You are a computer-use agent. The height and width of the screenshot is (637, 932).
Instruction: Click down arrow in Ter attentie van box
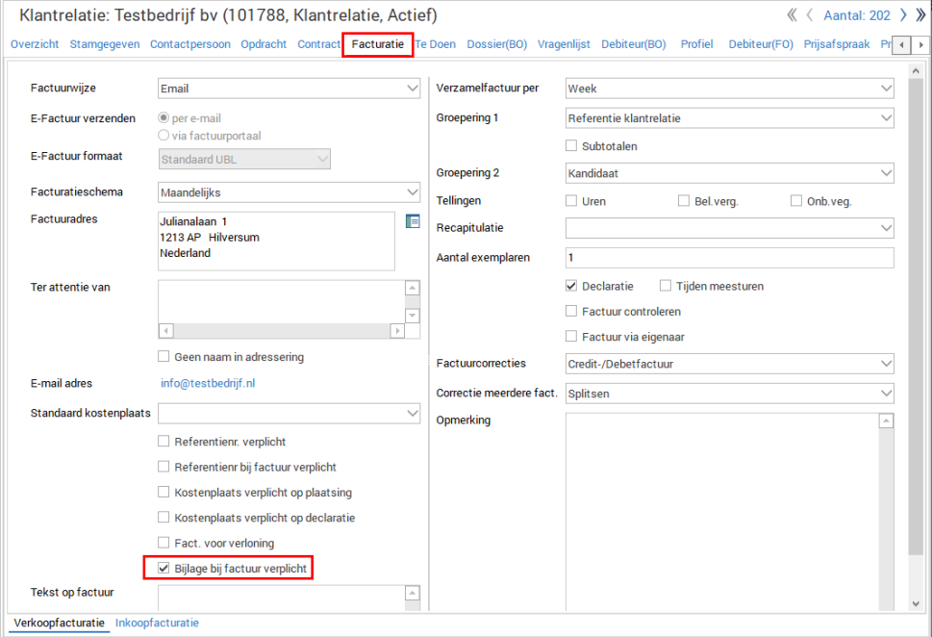pos(413,315)
